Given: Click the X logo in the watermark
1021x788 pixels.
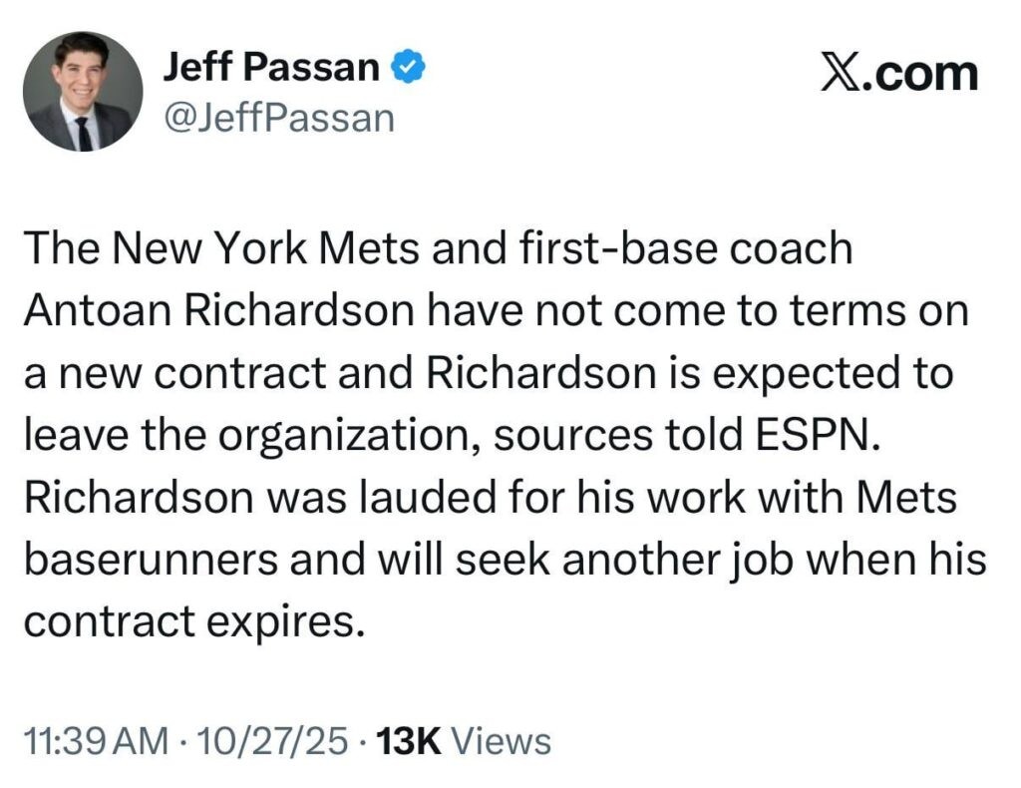Looking at the screenshot, I should coord(840,75).
